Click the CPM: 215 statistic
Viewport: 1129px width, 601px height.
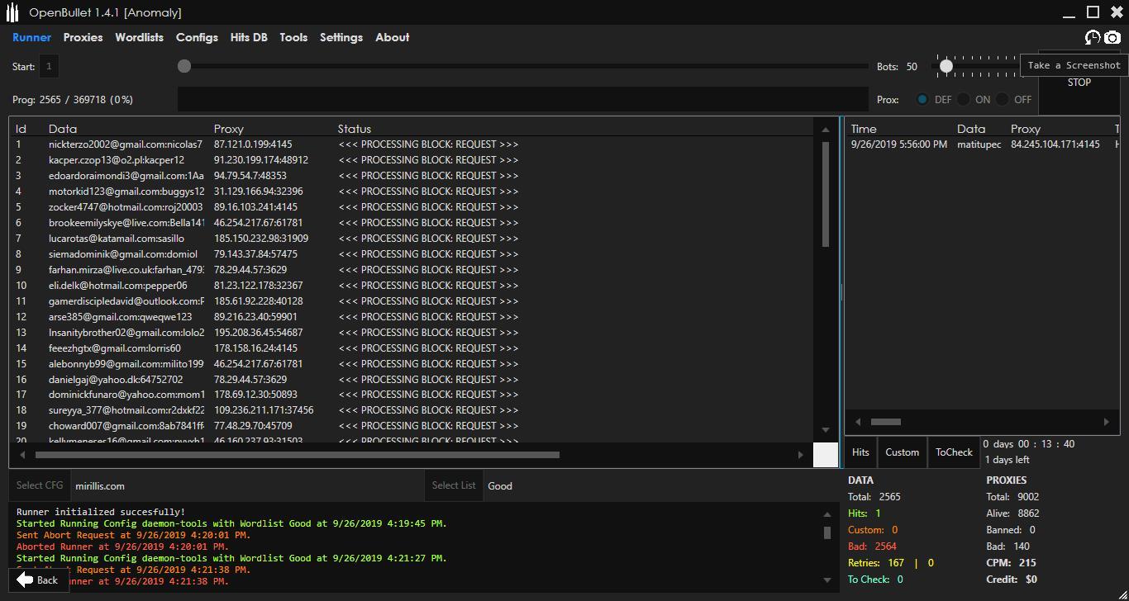click(1011, 563)
